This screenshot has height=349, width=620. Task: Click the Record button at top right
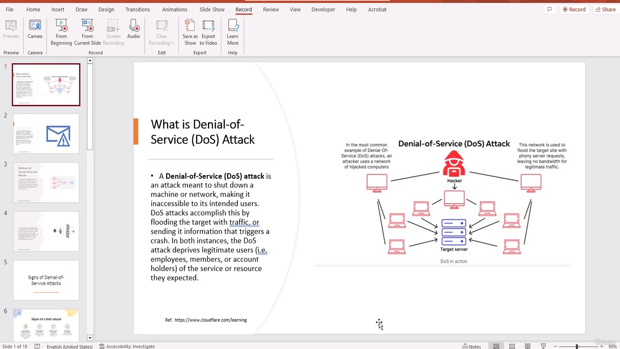click(x=574, y=9)
